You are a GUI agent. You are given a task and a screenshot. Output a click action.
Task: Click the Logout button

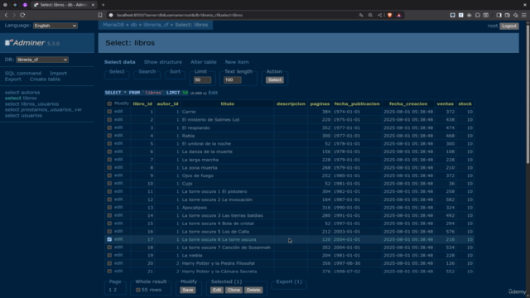(509, 26)
